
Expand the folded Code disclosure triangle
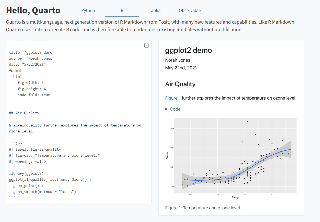tap(166, 109)
